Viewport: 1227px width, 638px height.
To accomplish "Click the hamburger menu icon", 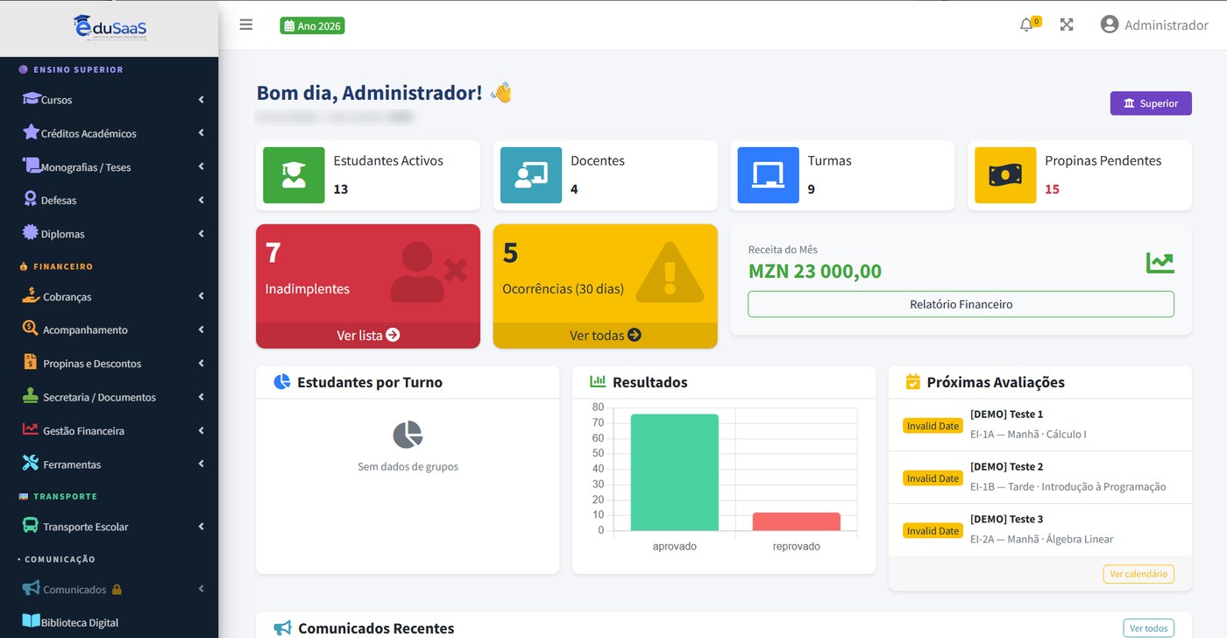I will pyautogui.click(x=246, y=25).
